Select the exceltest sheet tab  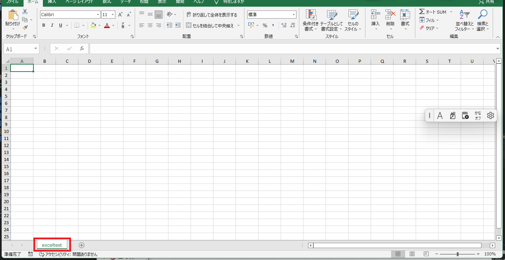pyautogui.click(x=52, y=245)
